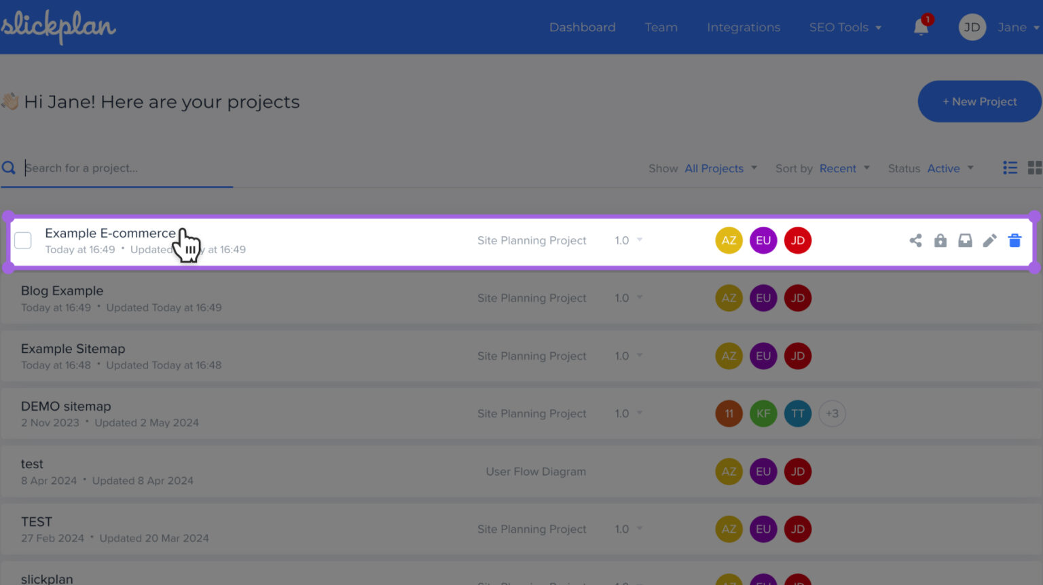The height and width of the screenshot is (585, 1043).
Task: Switch to list view layout
Action: (1010, 168)
